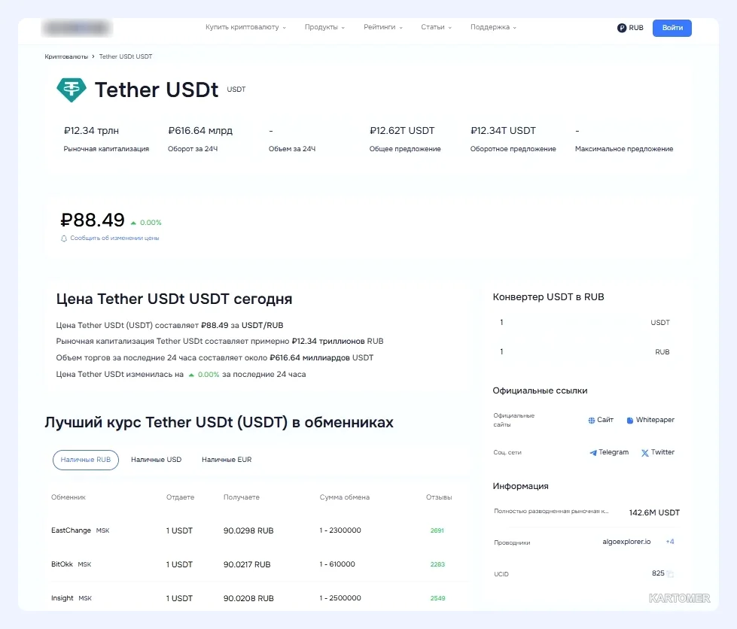
Task: Go to Криптовалюты breadcrumb link
Action: click(x=66, y=56)
